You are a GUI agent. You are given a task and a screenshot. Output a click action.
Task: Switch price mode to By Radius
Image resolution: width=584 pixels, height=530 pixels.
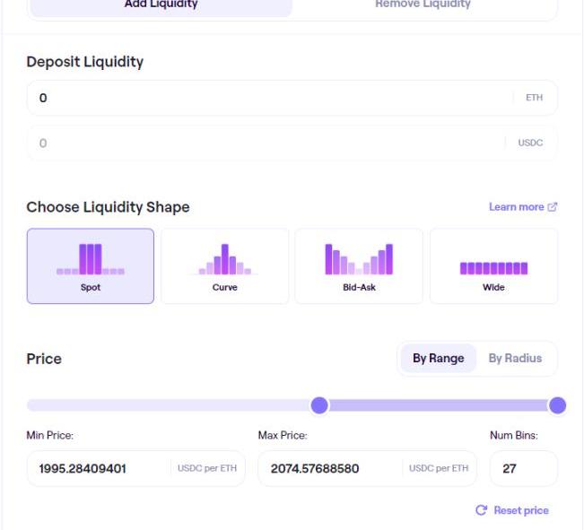pyautogui.click(x=515, y=359)
